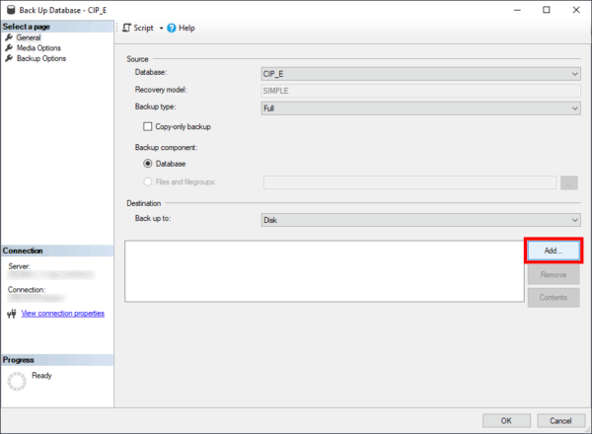Click the Remove destination button

coord(554,274)
